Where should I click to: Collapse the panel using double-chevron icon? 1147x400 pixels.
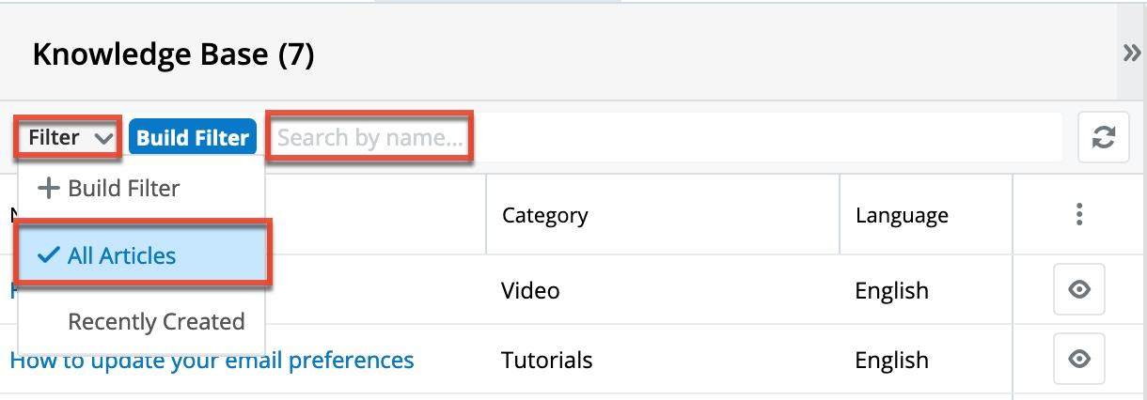pos(1132,54)
